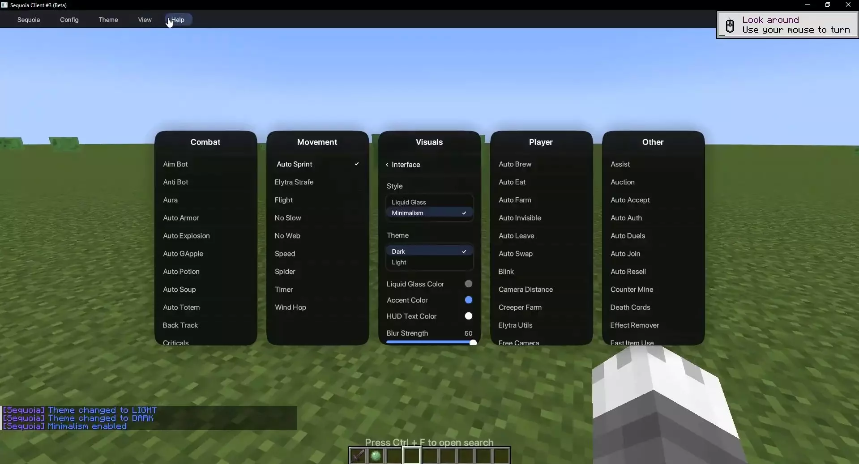Select the sword hotbar slot
The width and height of the screenshot is (859, 464).
358,455
